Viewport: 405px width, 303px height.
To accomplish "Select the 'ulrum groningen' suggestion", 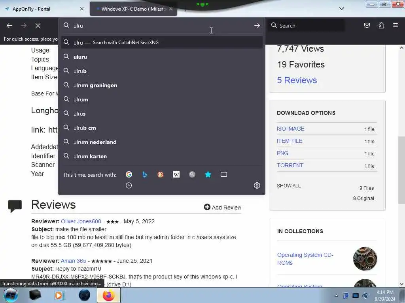I will click(x=162, y=85).
